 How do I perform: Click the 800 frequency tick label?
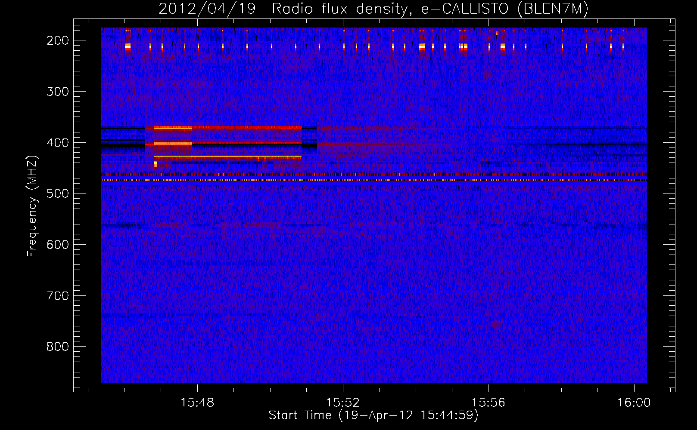pyautogui.click(x=58, y=347)
